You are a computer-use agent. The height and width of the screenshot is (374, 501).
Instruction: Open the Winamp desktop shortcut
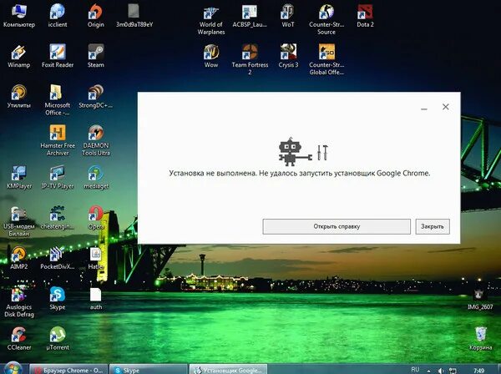pos(19,56)
